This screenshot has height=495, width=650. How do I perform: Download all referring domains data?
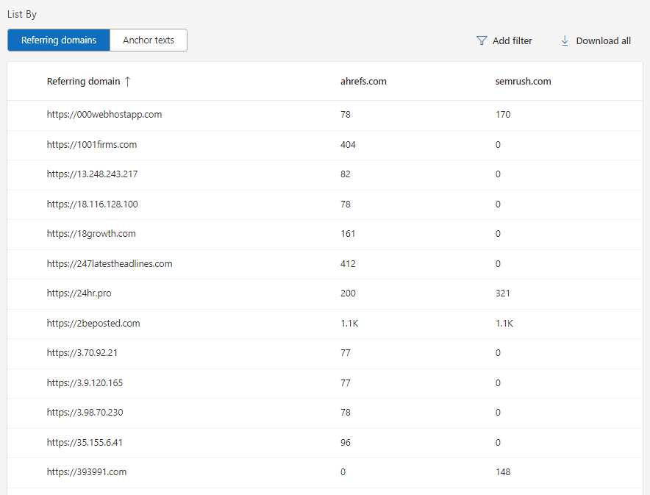596,40
